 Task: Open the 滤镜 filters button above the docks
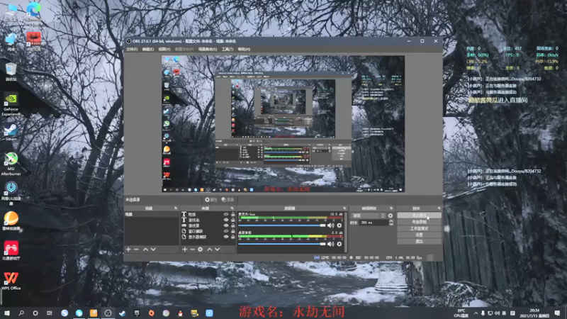click(228, 200)
